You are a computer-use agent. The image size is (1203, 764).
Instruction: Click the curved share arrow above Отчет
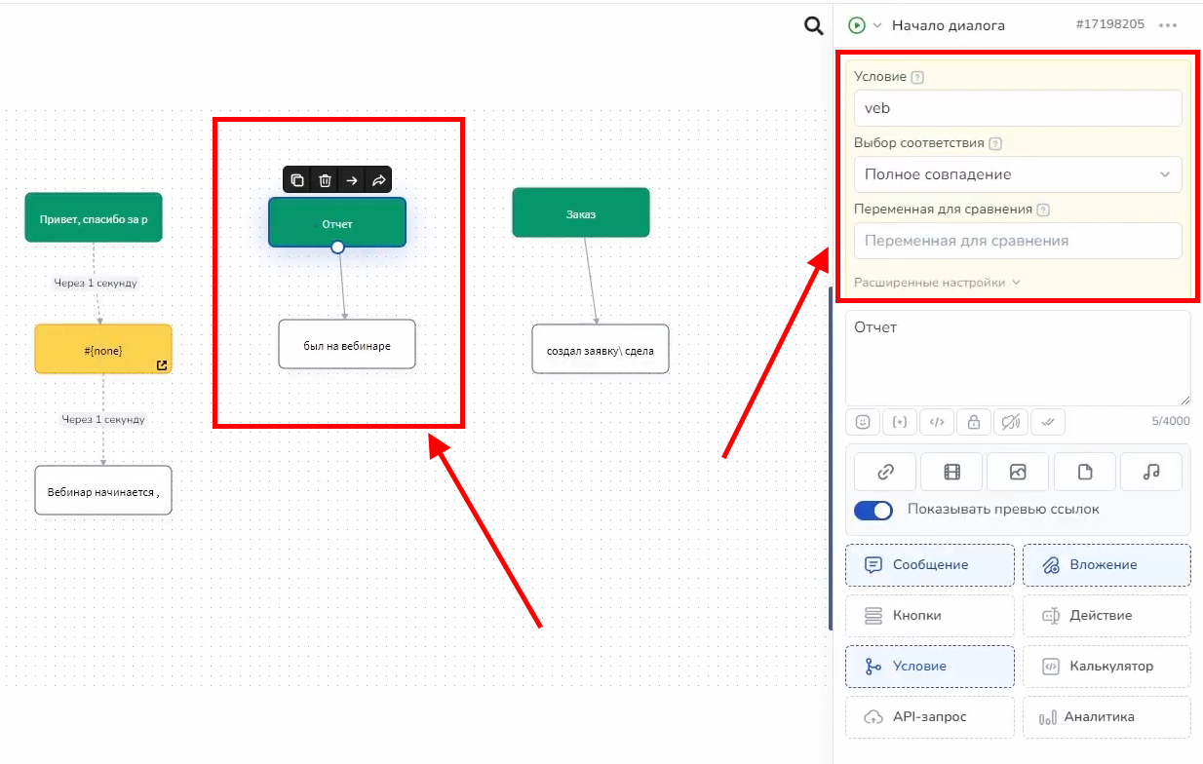coord(379,180)
